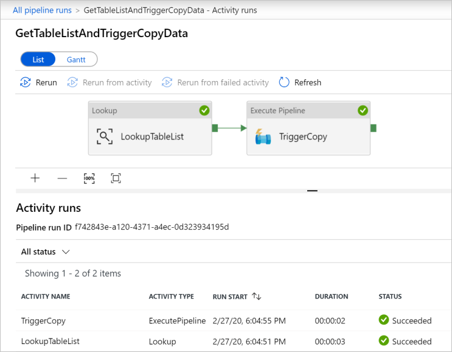Fit pipeline canvas to screen

[116, 178]
